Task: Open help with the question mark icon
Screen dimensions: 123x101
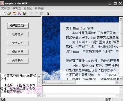Action: [48, 13]
